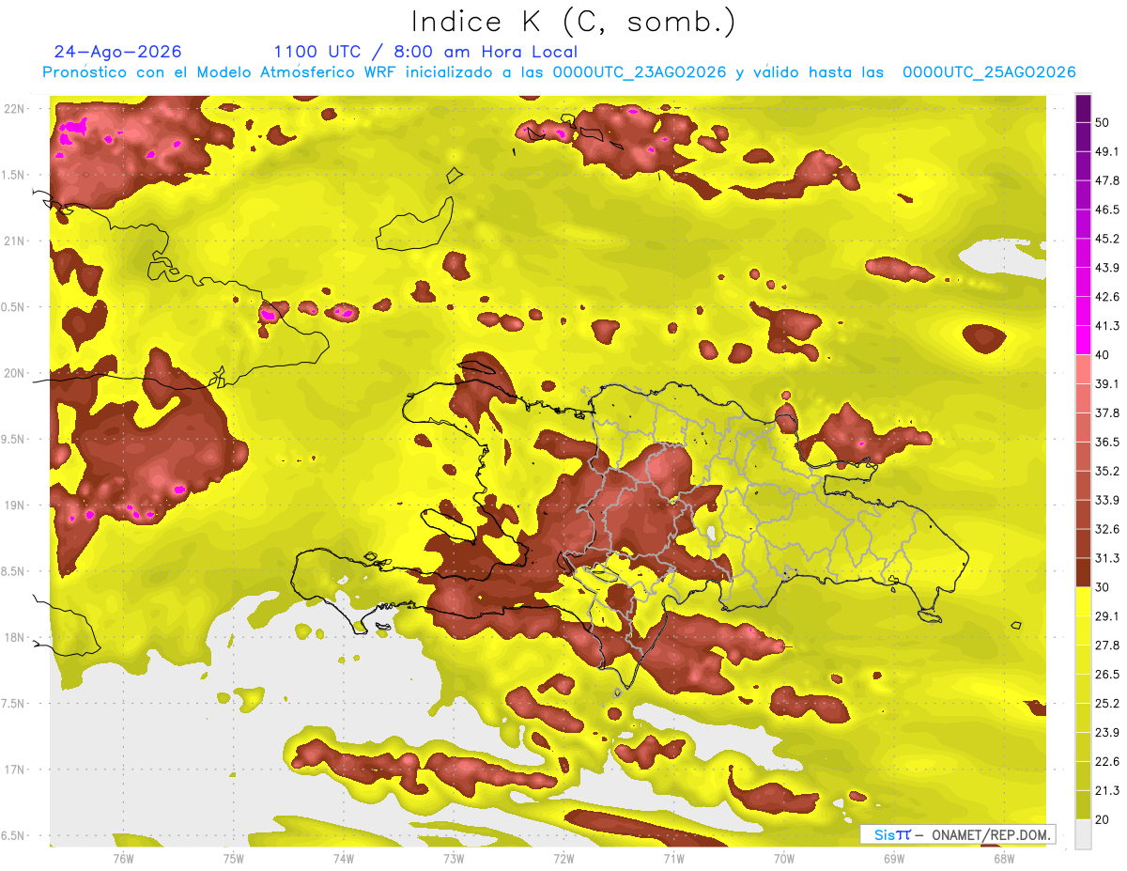Click the '75W' longitude label

pyautogui.click(x=234, y=858)
